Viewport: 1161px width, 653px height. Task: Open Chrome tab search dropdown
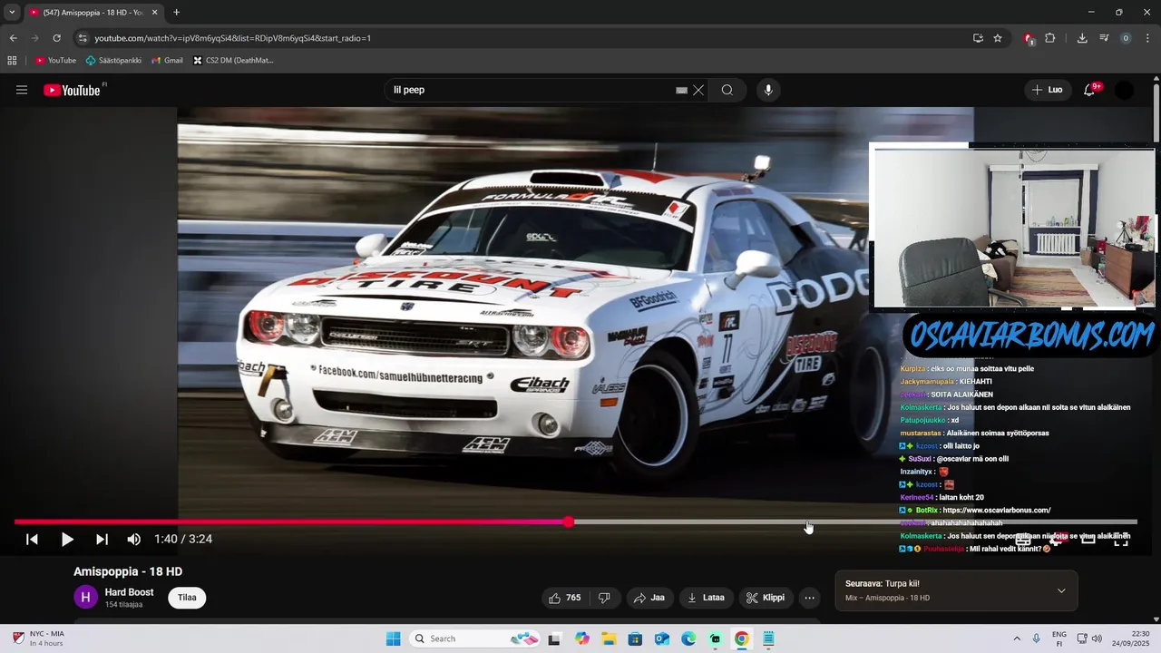12,13
